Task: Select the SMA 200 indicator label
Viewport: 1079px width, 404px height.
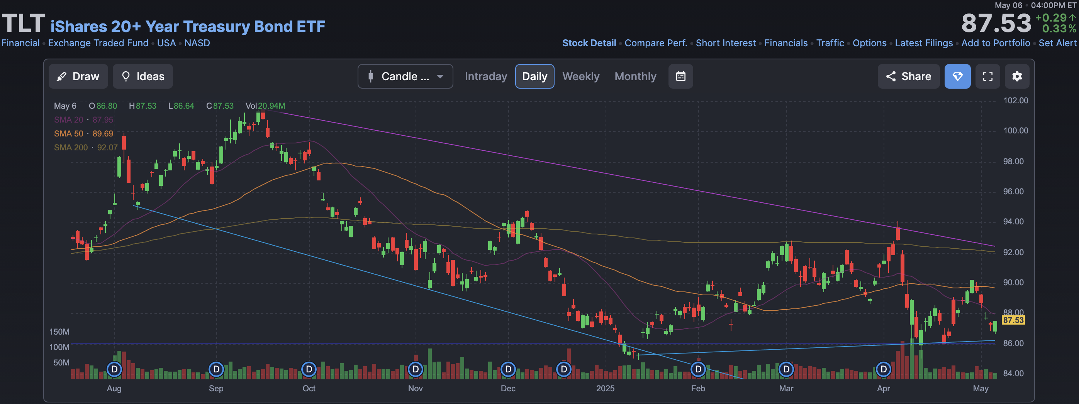Action: pos(85,147)
